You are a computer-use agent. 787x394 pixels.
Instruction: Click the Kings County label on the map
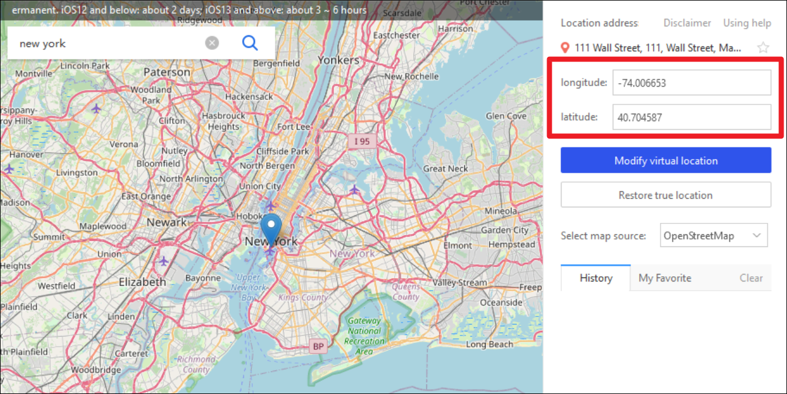[303, 298]
